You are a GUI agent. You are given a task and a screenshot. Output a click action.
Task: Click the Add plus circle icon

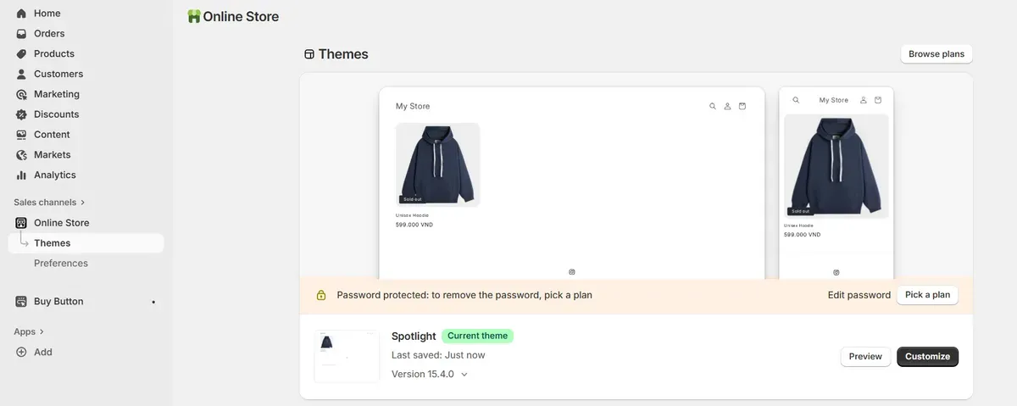coord(21,352)
